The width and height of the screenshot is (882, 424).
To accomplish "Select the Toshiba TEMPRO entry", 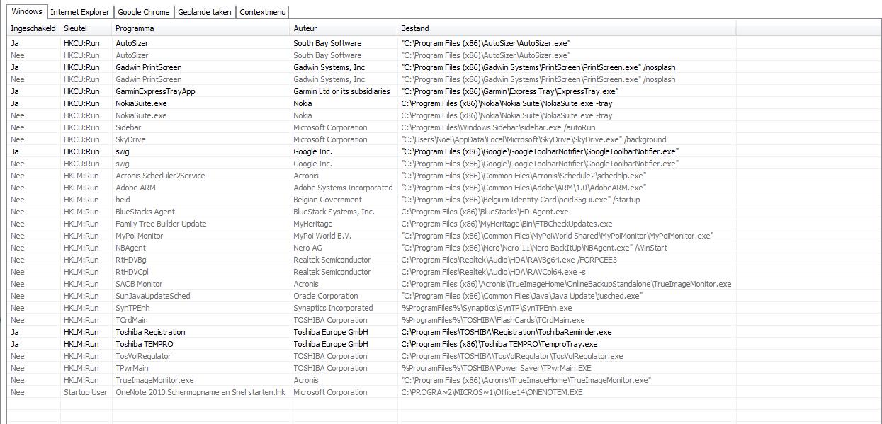I will (145, 344).
